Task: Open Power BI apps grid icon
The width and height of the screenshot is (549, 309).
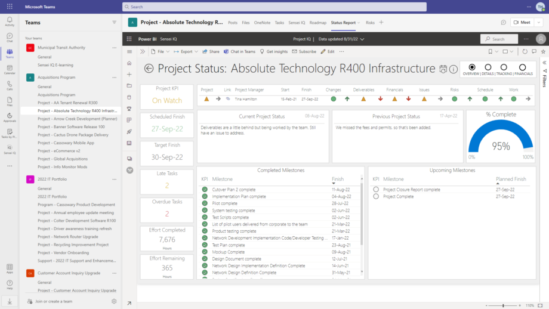Action: click(129, 39)
